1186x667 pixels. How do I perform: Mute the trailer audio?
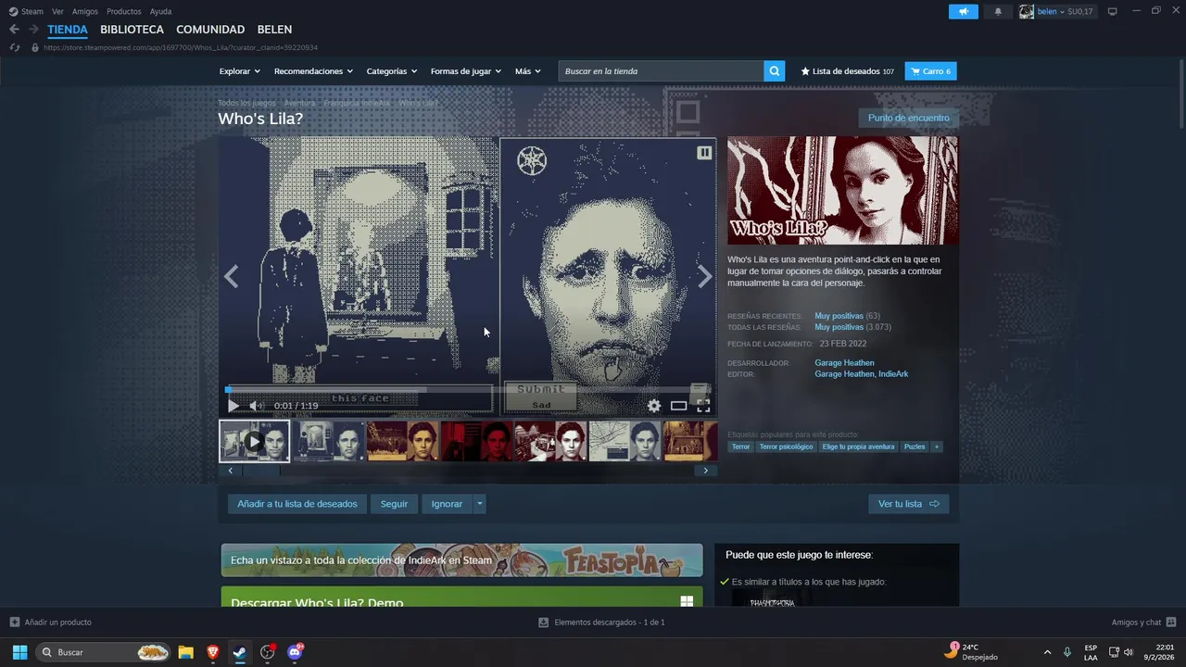pos(257,406)
